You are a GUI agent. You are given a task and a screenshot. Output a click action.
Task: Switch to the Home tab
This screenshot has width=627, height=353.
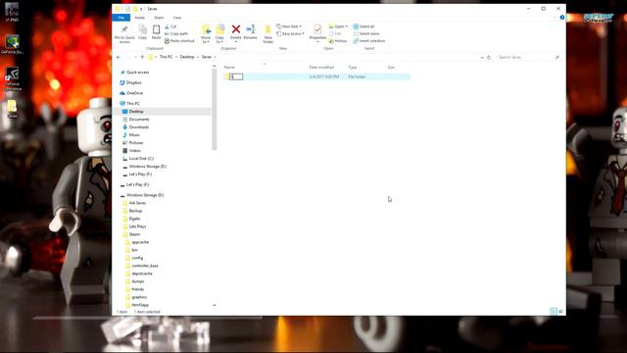pyautogui.click(x=139, y=18)
